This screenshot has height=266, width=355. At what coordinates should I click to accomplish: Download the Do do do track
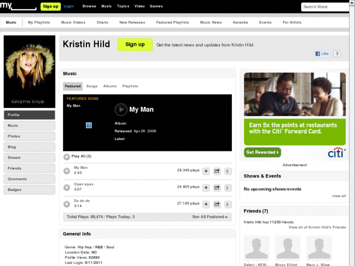tap(228, 204)
